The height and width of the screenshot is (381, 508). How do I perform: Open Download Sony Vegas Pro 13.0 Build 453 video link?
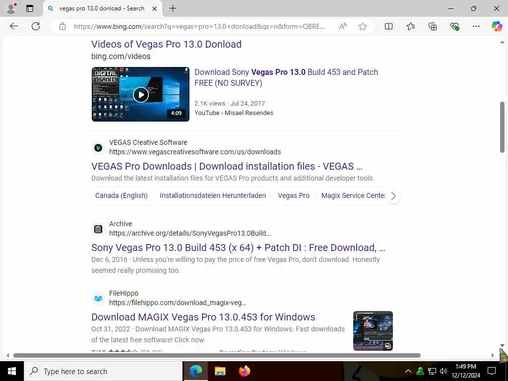[286, 77]
